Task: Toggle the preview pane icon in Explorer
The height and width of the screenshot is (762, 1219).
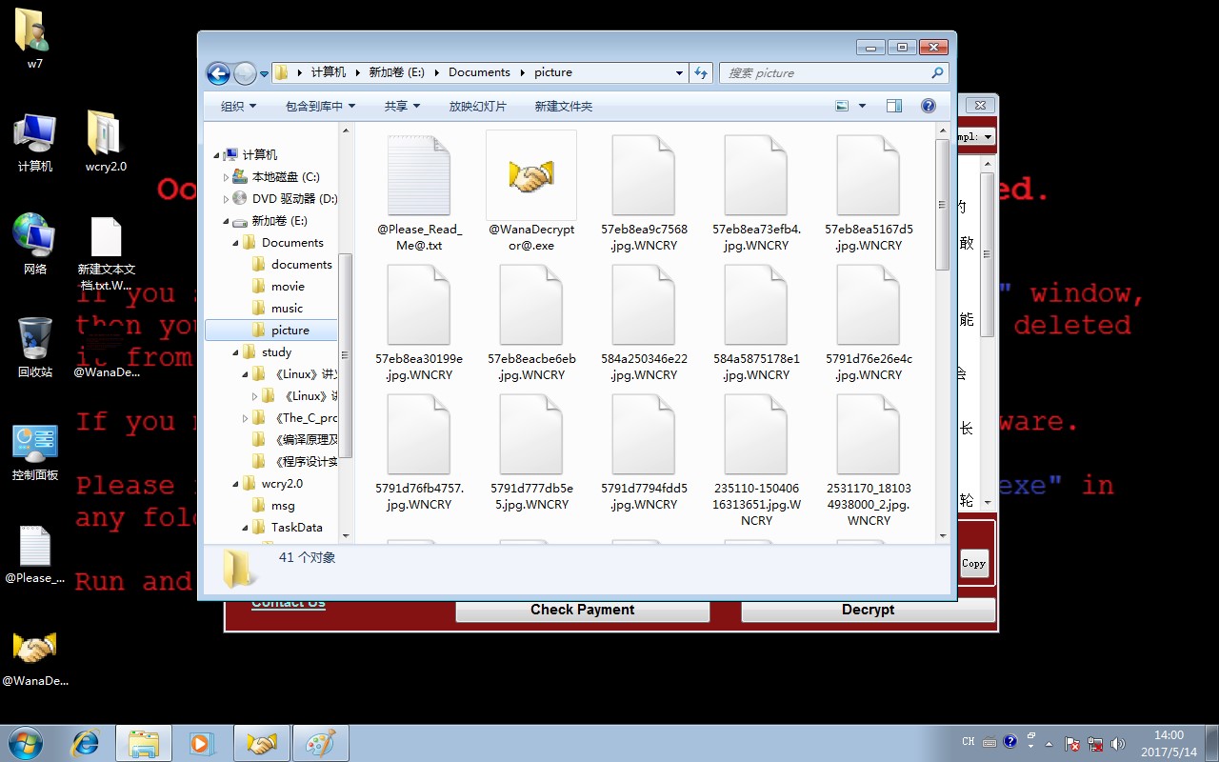Action: [893, 105]
